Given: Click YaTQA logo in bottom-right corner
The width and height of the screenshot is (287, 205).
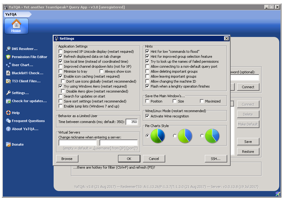Looking at the screenshot, I should point(278,194).
